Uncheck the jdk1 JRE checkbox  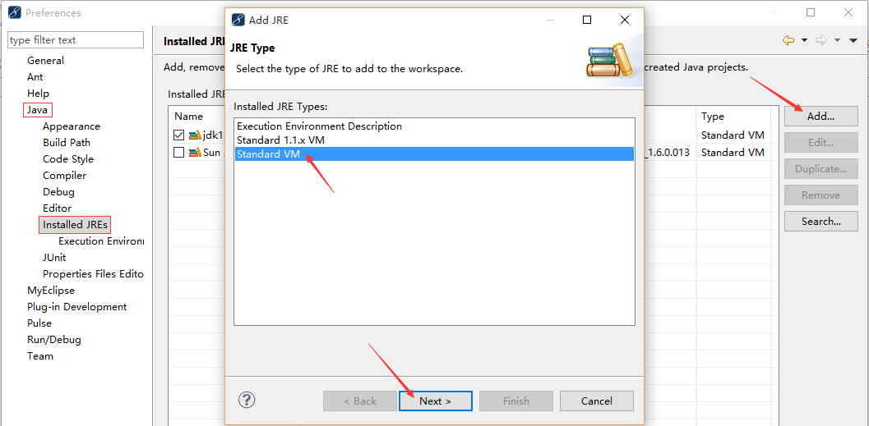click(178, 135)
